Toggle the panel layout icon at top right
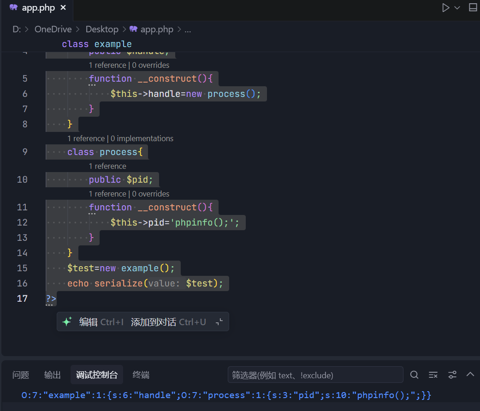This screenshot has height=411, width=480. pyautogui.click(x=473, y=8)
